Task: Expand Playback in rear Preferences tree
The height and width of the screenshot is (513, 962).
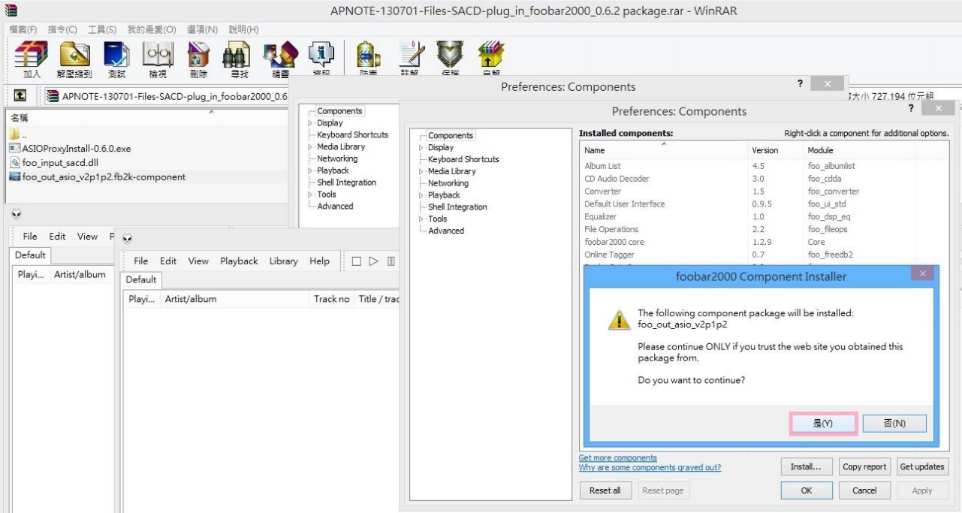Action: [x=310, y=170]
